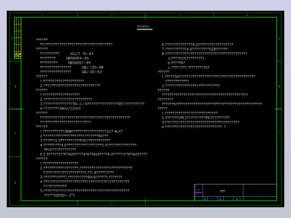Screen dimensions: 291x218
Task: Click the line beginning "?PVC"
Action: 60,149
